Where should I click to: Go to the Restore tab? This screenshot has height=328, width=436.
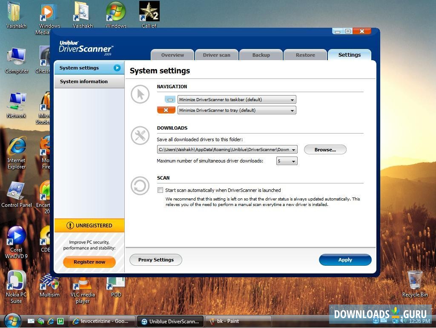coord(305,55)
